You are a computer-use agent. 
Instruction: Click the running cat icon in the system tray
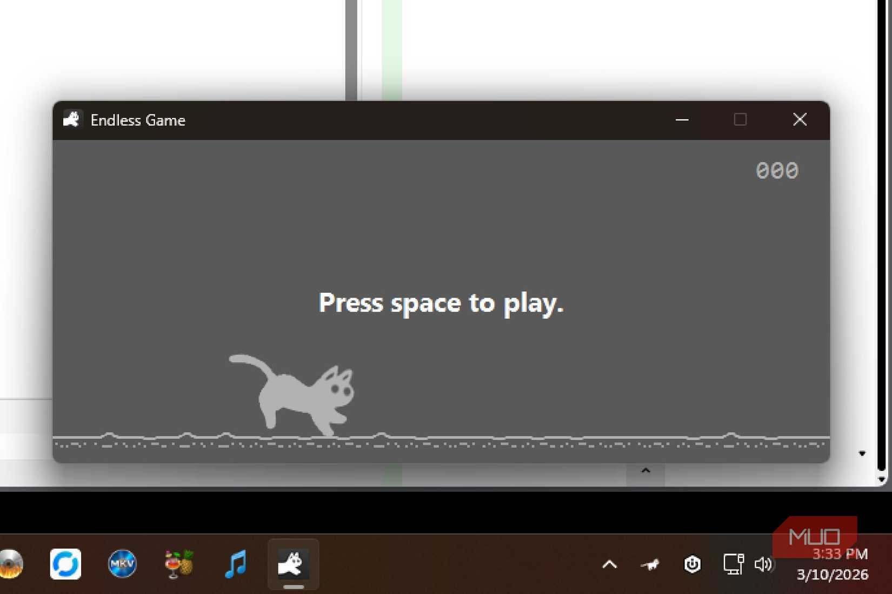click(x=650, y=565)
